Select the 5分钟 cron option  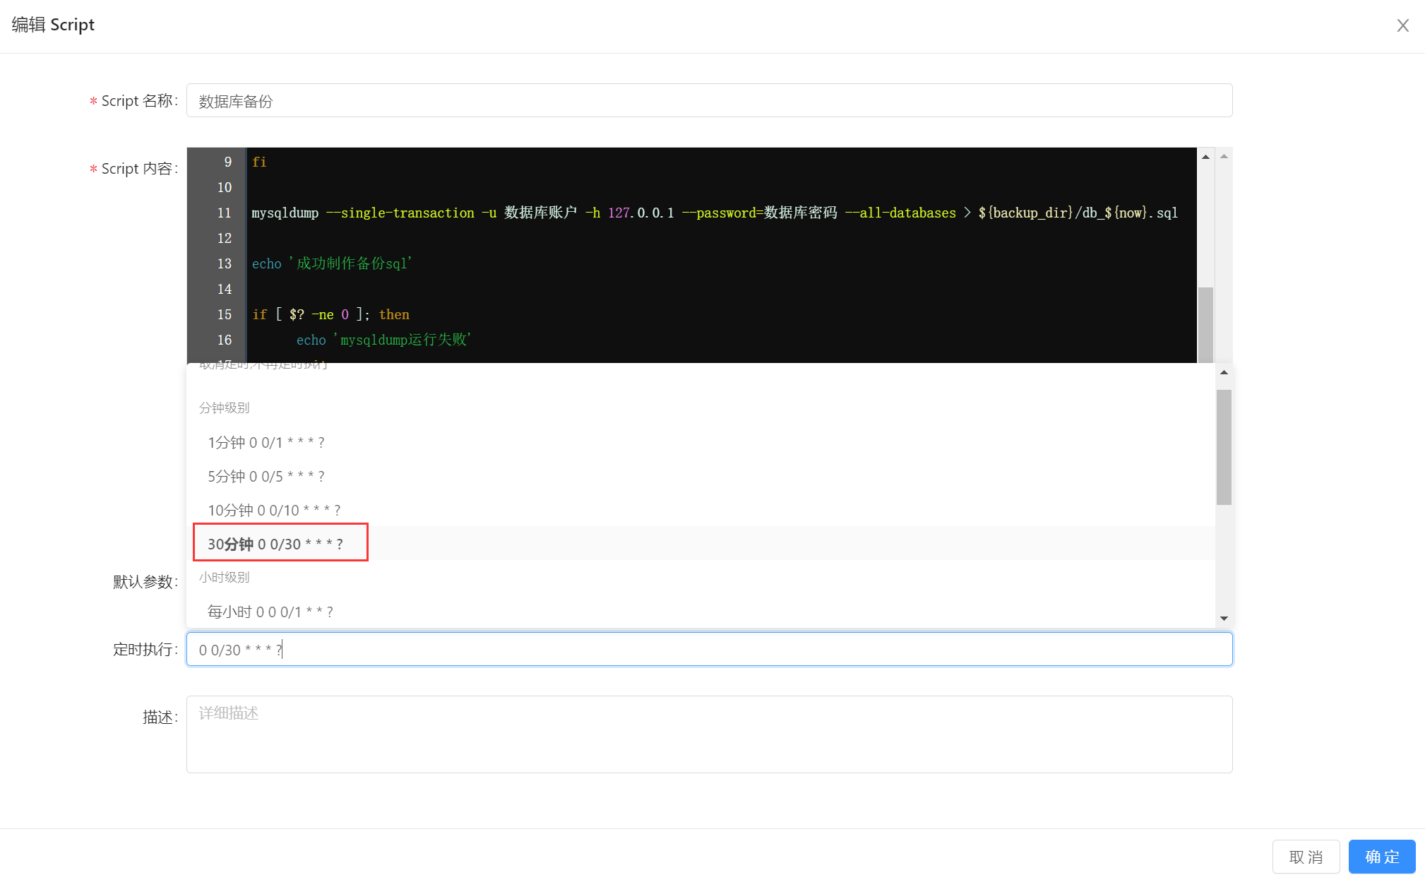[266, 477]
